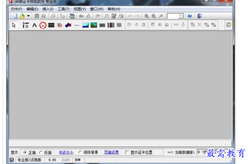The height and width of the screenshot is (164, 248).
Task: Insert a QR code with the 2D code icon
Action: click(119, 25)
